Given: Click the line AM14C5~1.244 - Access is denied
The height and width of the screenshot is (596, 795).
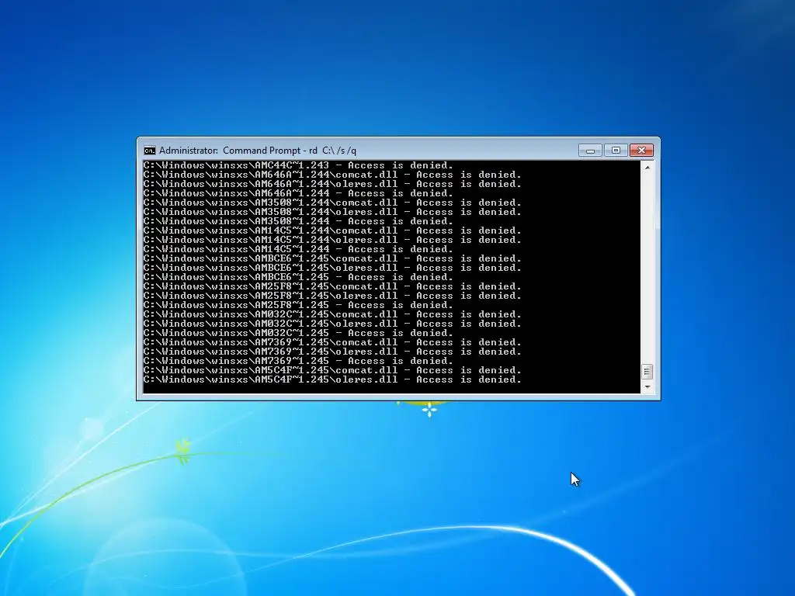Looking at the screenshot, I should coord(298,249).
